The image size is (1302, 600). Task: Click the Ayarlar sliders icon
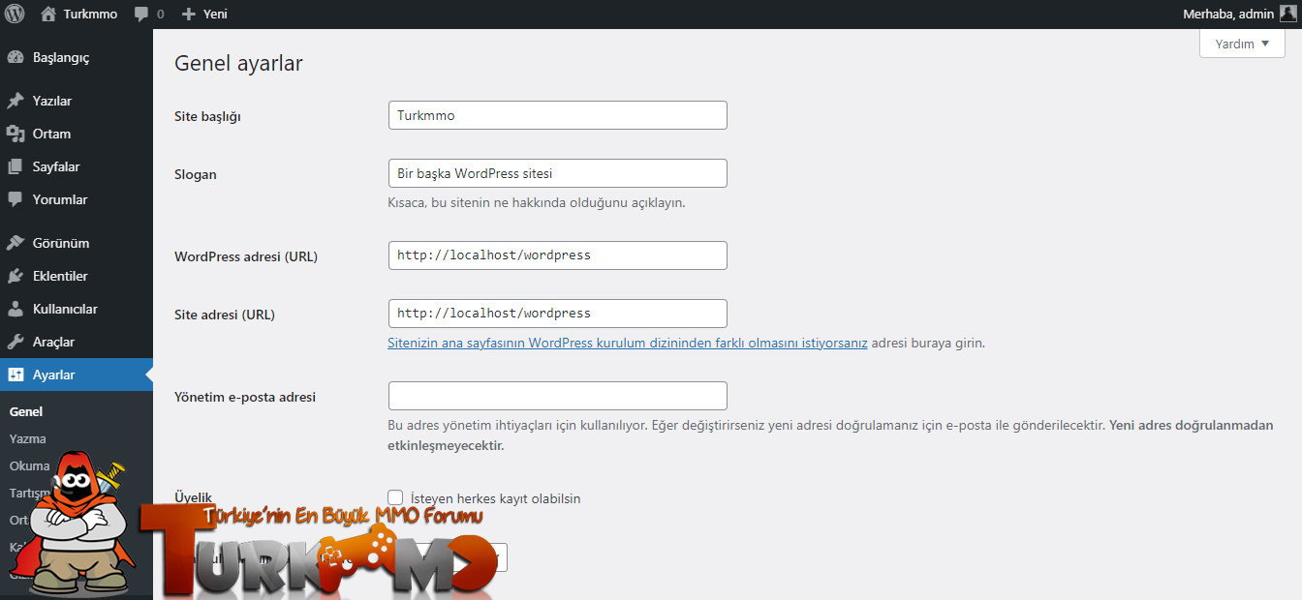[x=15, y=375]
